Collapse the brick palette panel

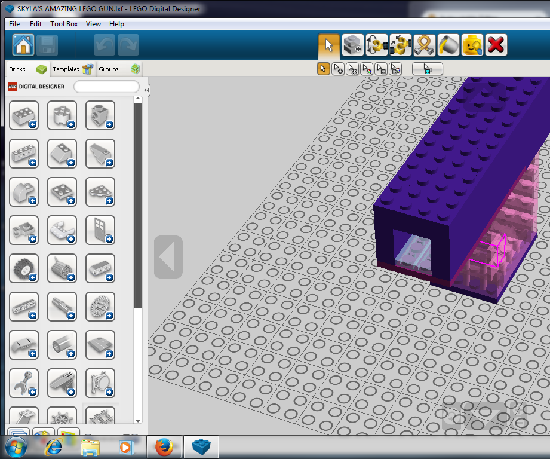click(146, 90)
